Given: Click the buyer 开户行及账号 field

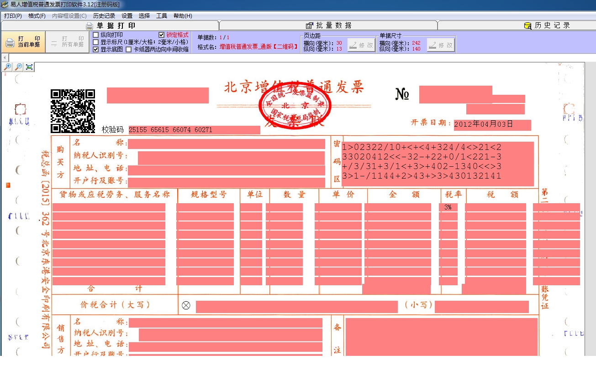Looking at the screenshot, I should click(227, 182).
